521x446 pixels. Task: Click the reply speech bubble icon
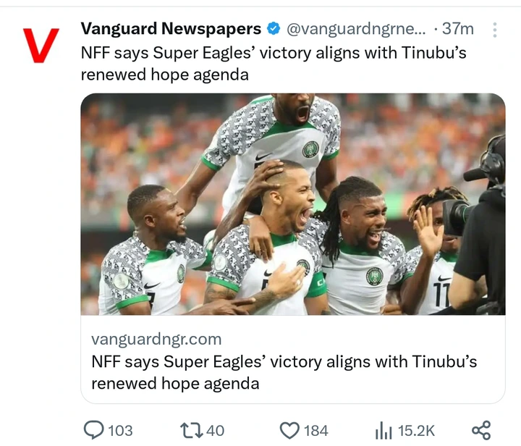click(93, 430)
